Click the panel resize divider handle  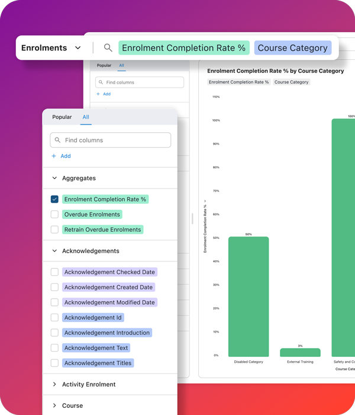(x=192, y=219)
